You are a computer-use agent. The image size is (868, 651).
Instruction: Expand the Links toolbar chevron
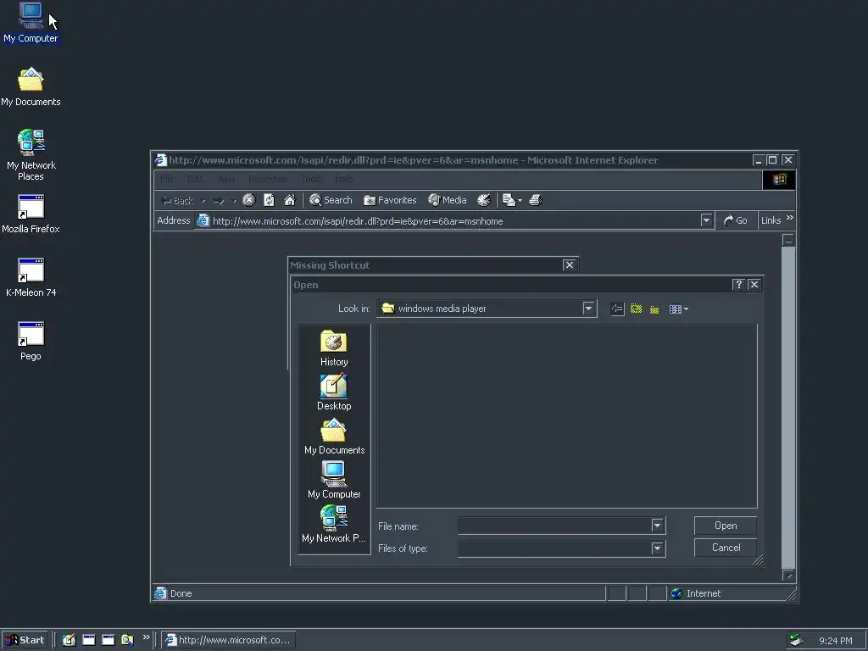click(x=790, y=218)
